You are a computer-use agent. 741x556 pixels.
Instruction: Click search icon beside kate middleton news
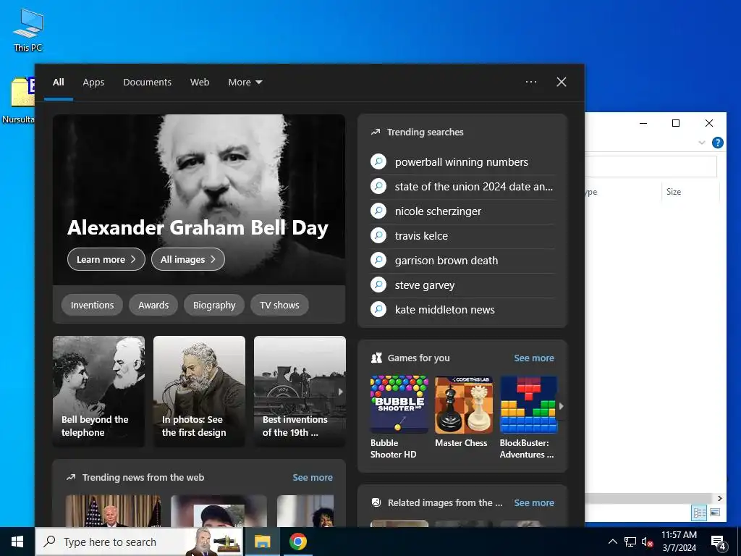378,309
